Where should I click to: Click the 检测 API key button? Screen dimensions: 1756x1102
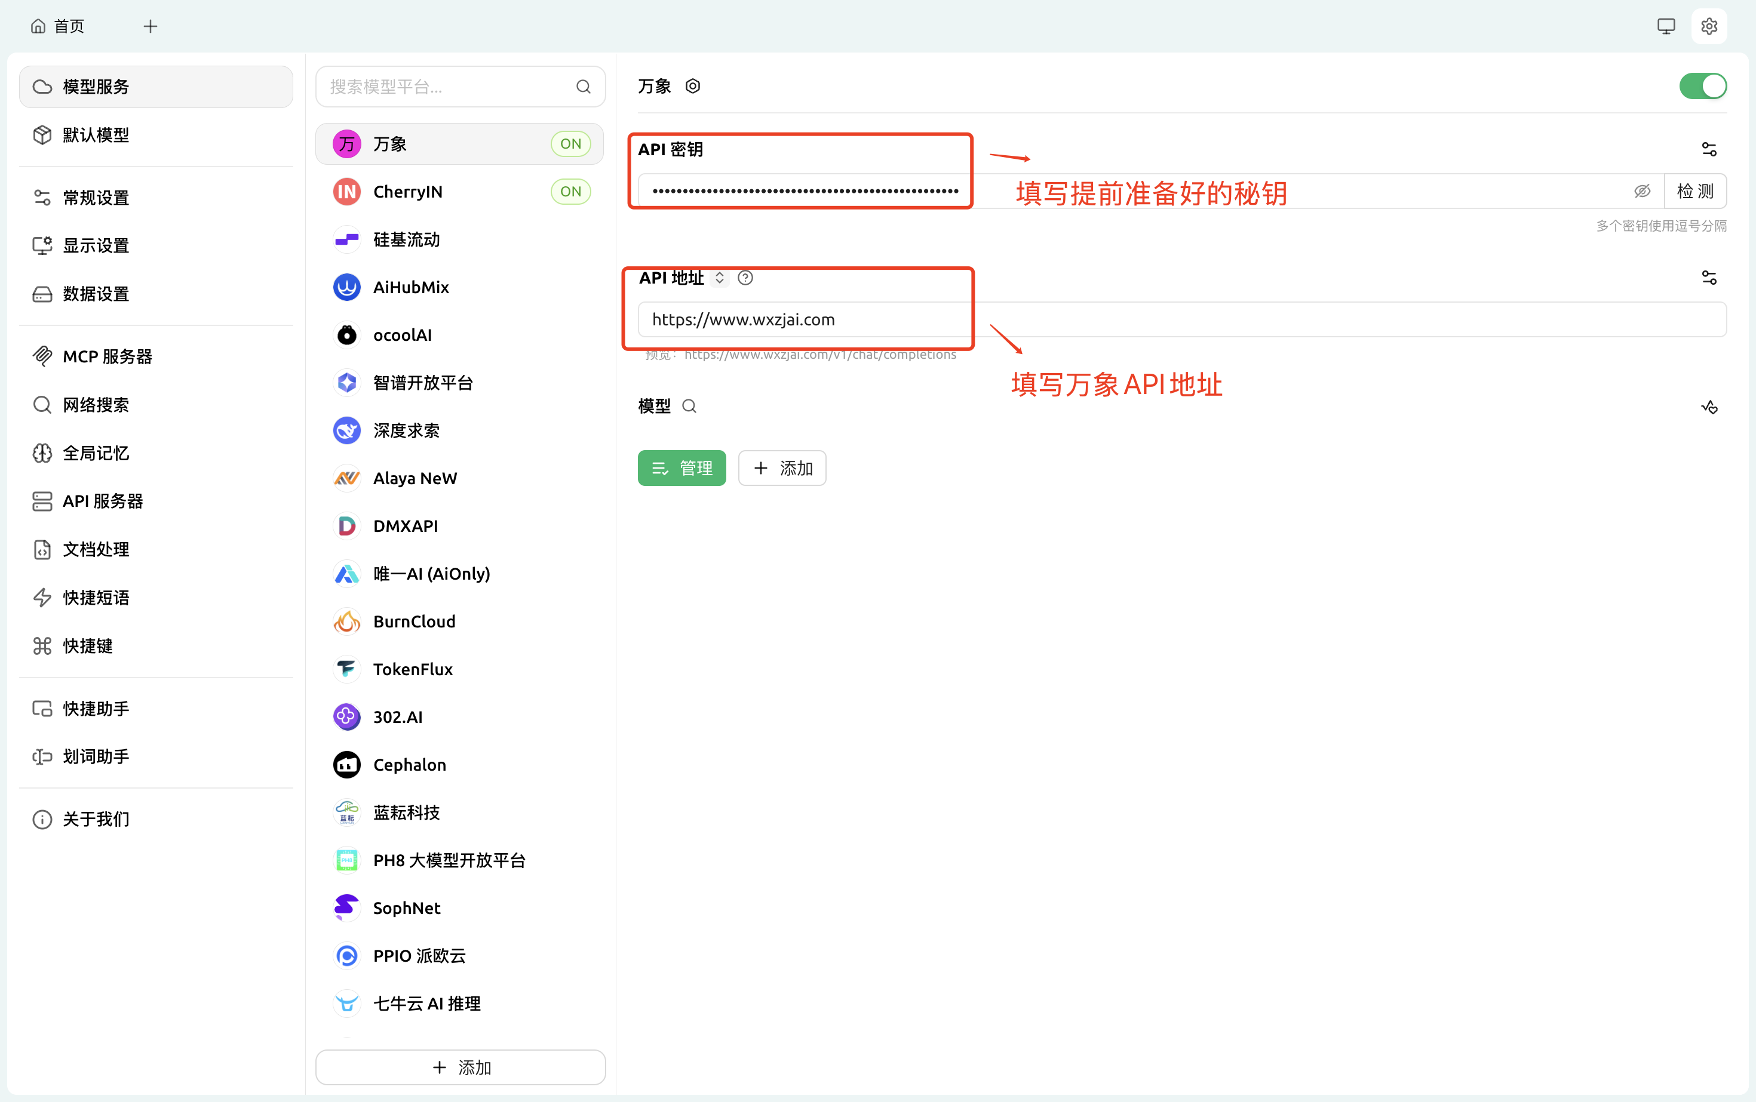point(1694,191)
